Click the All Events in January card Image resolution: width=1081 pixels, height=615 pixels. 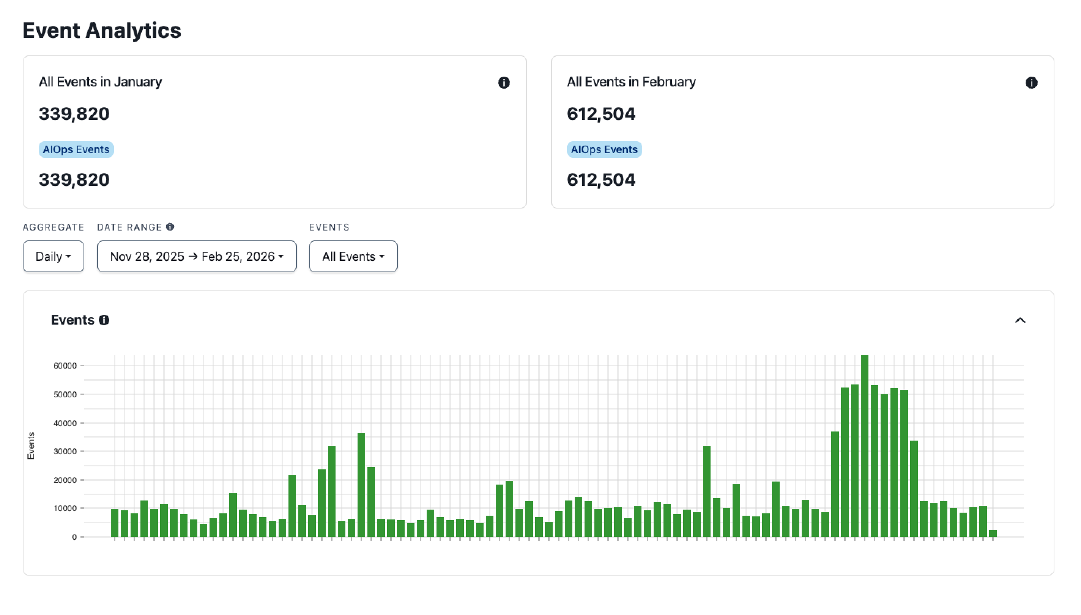click(275, 131)
